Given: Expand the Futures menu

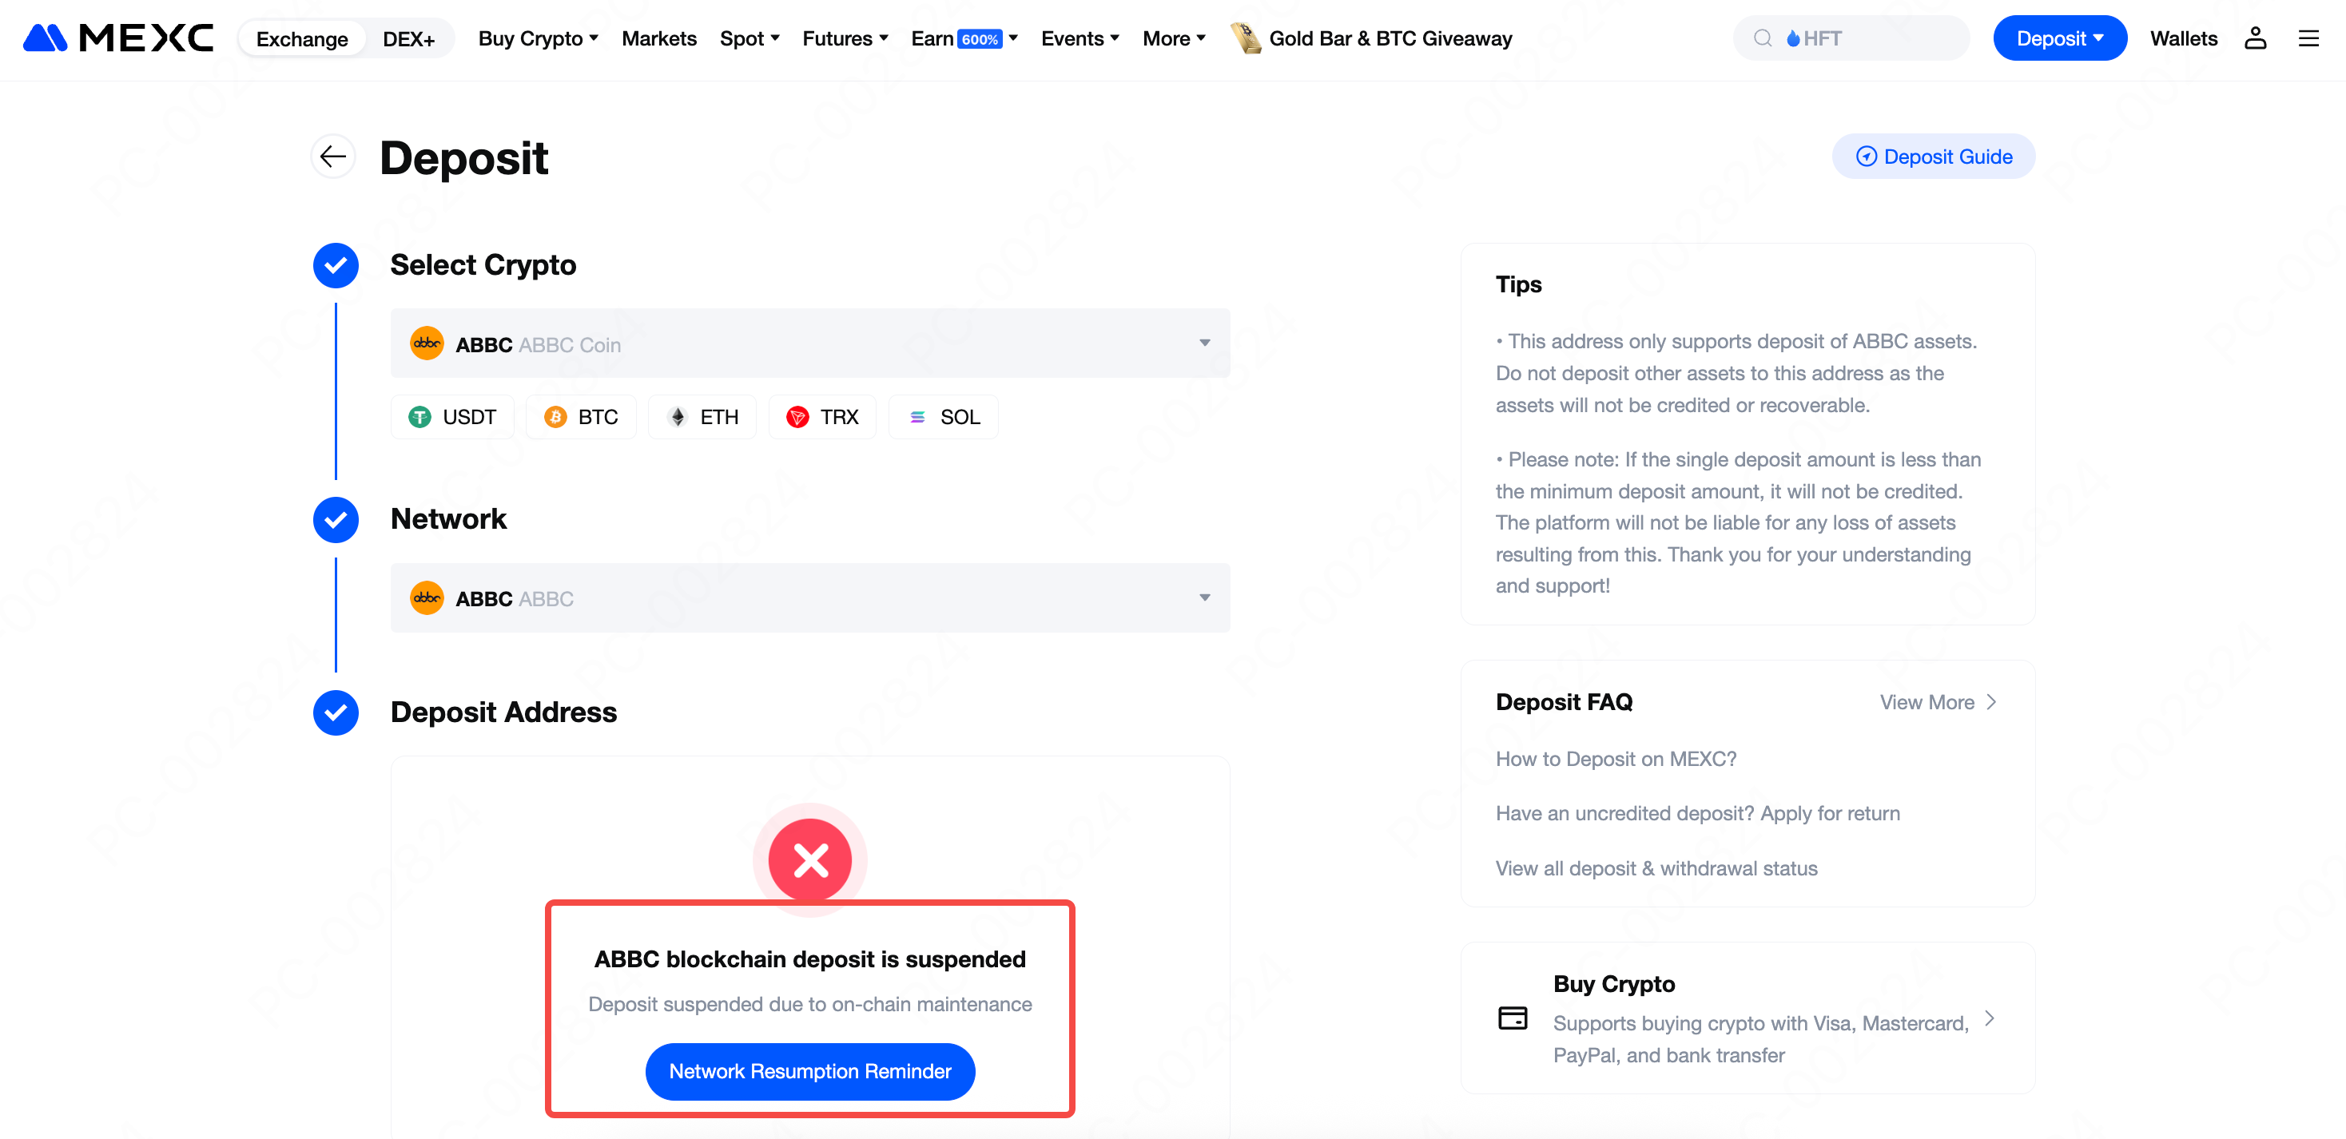Looking at the screenshot, I should [x=845, y=38].
